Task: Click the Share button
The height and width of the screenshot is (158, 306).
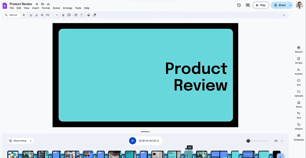Action: click(279, 5)
